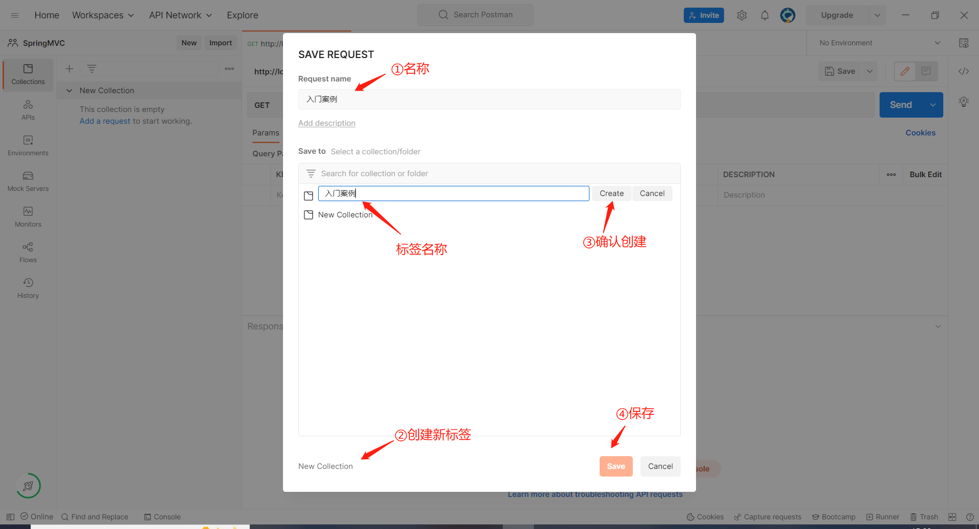The width and height of the screenshot is (979, 529).
Task: Focus the collection name input field
Action: click(x=453, y=193)
